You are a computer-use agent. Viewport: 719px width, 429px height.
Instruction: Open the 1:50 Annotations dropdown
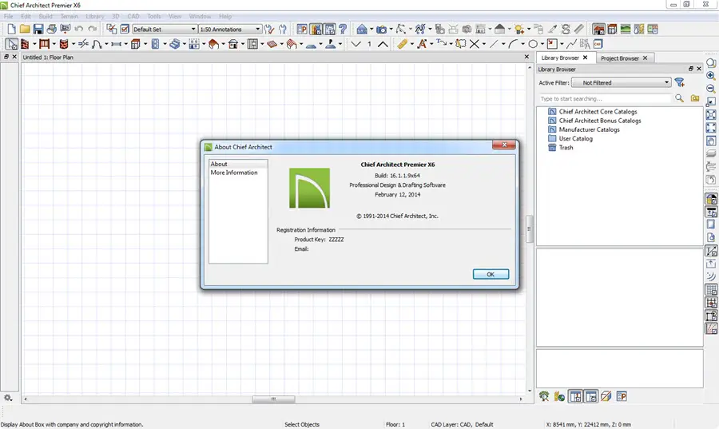pyautogui.click(x=230, y=30)
